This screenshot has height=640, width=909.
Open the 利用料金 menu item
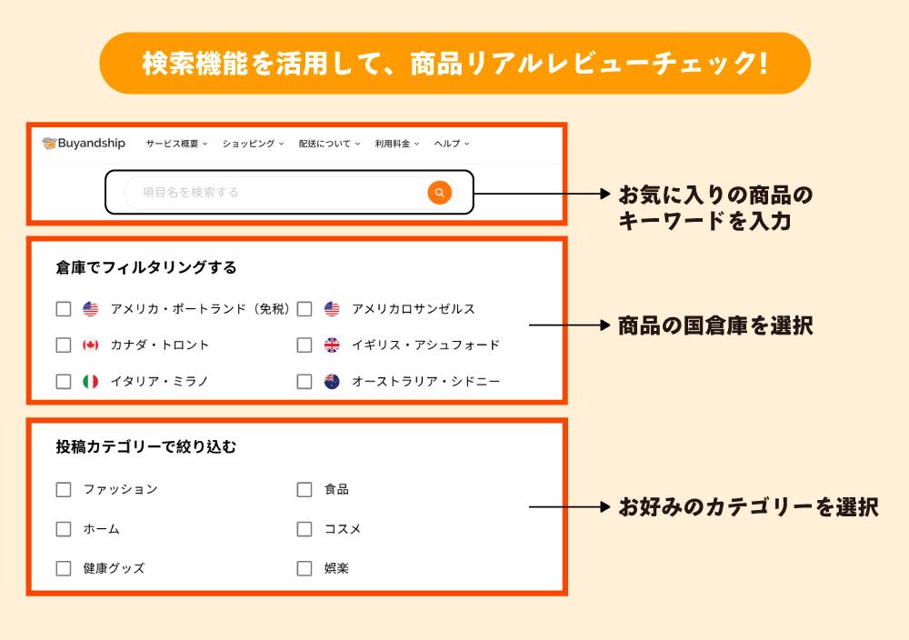pos(397,144)
